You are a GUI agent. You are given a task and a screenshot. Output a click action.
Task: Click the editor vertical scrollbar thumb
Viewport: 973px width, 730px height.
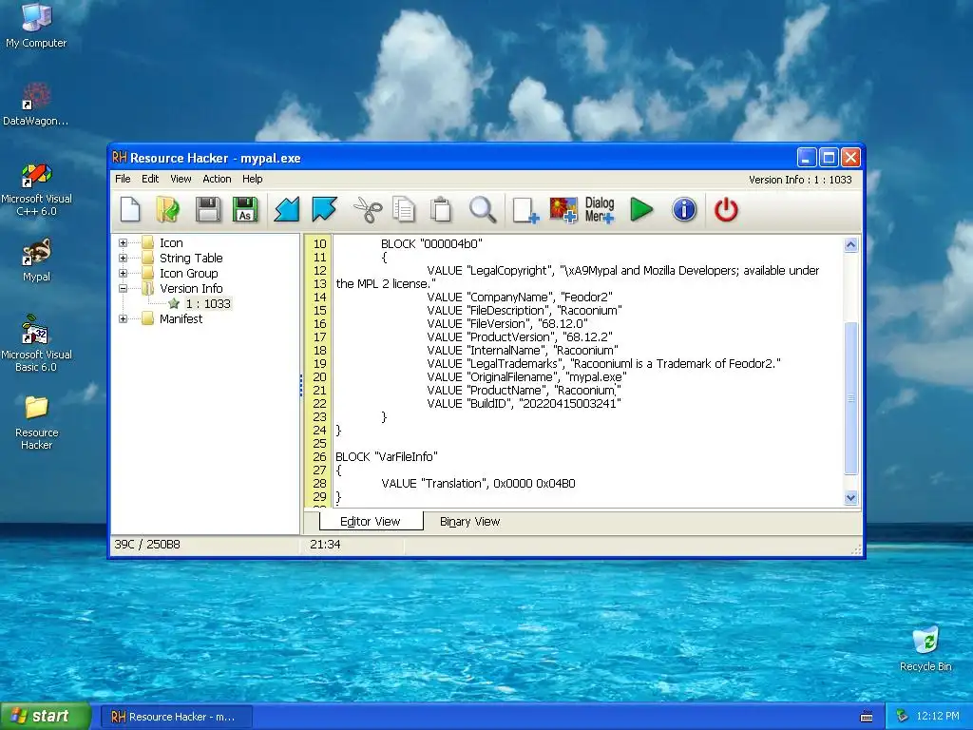tap(850, 398)
